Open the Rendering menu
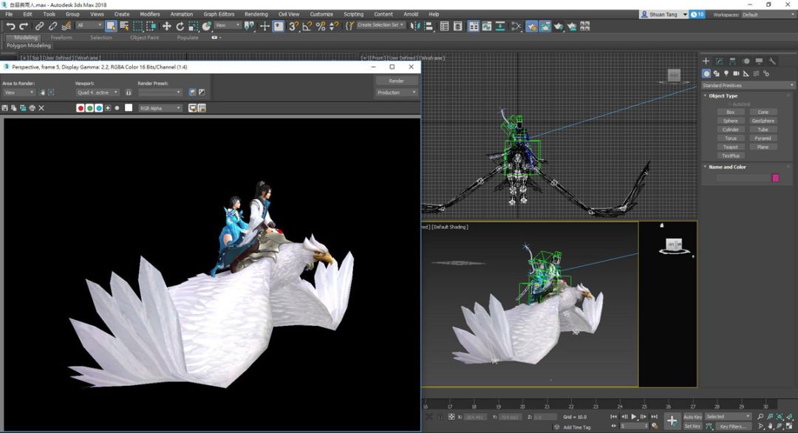This screenshot has height=433, width=798. 256,14
